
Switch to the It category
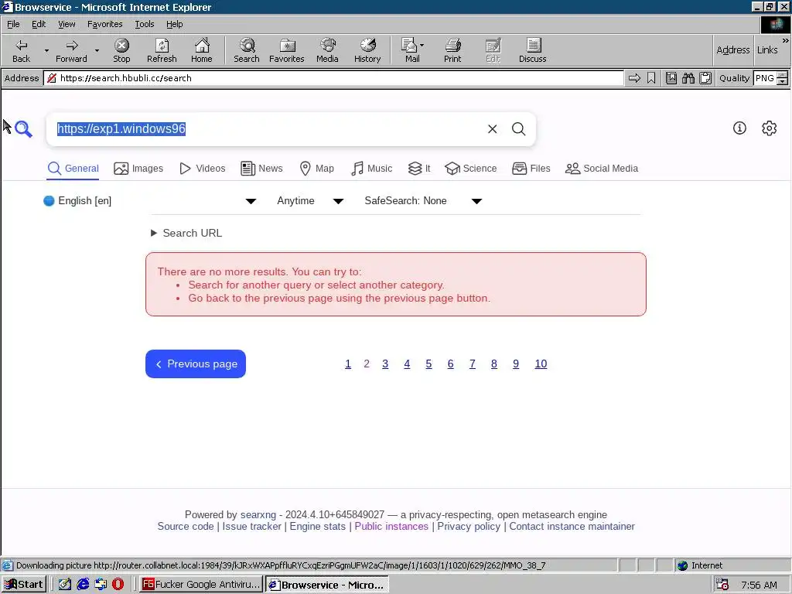[419, 169]
